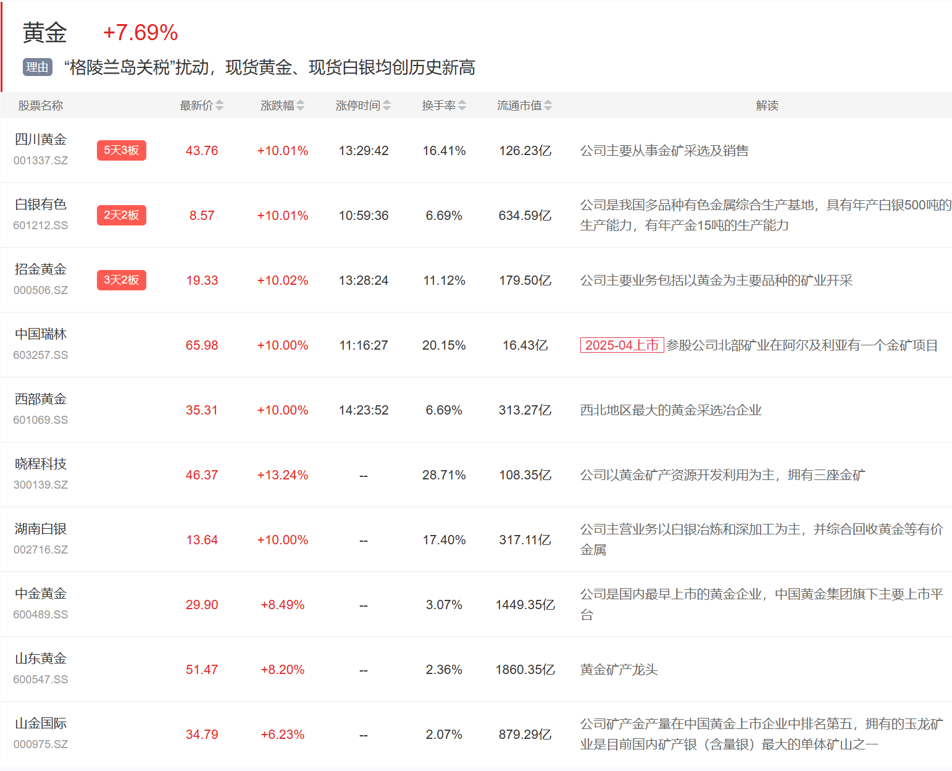Sort by 涨跌幅 column arrows
Viewport: 952px width, 771px height.
300,106
